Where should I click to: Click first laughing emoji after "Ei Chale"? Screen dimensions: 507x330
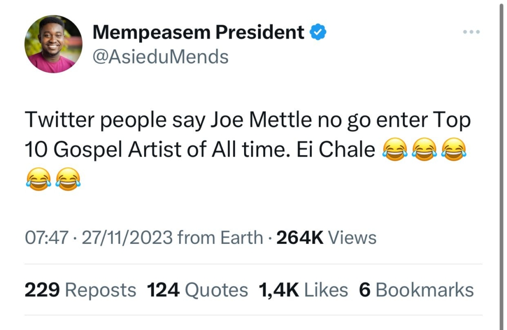pos(395,151)
